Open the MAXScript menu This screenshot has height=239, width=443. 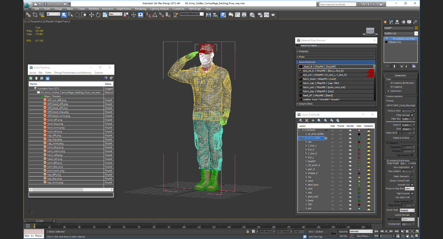pyautogui.click(x=195, y=9)
